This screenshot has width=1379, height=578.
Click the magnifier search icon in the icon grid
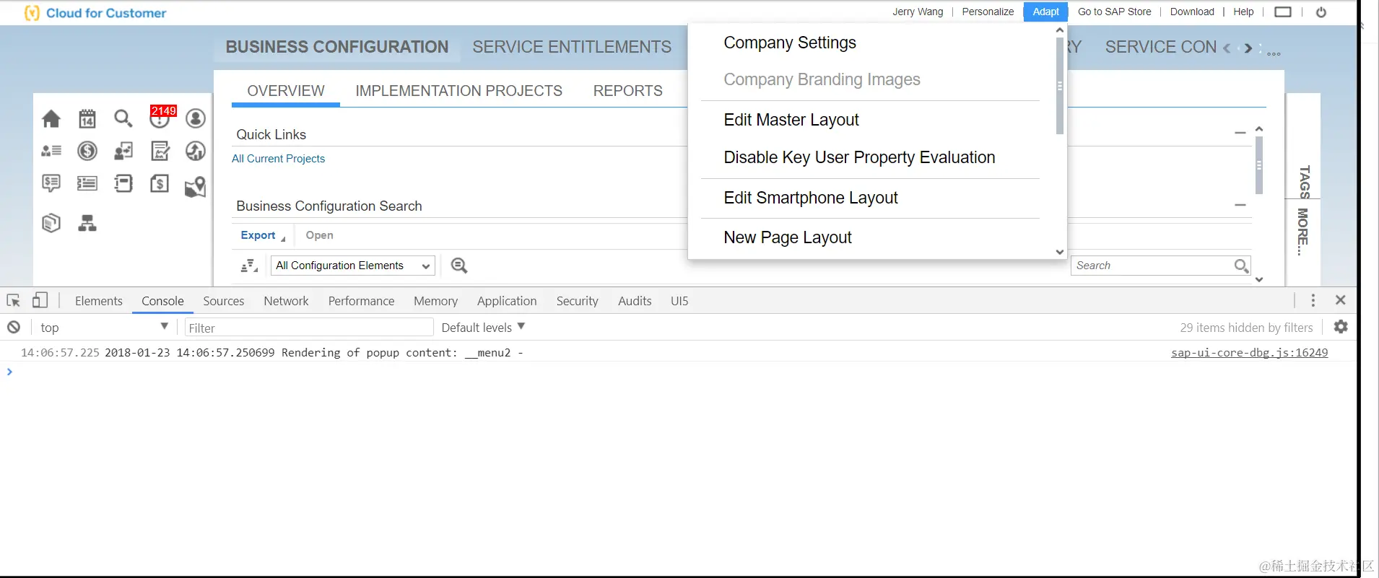click(123, 118)
